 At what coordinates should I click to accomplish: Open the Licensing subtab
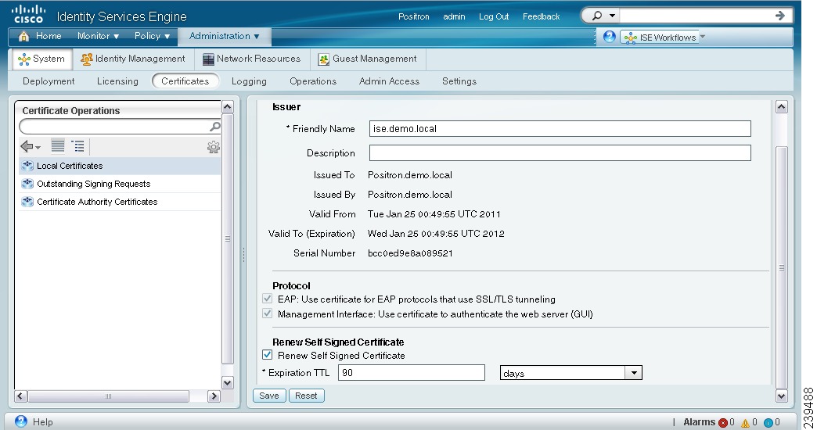pos(117,81)
